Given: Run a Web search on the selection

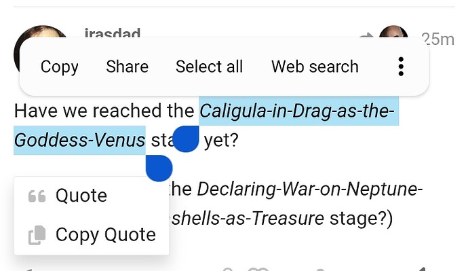Looking at the screenshot, I should pyautogui.click(x=315, y=67).
